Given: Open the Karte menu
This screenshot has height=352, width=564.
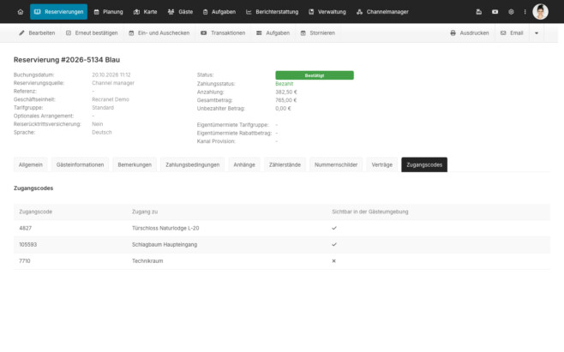Looking at the screenshot, I should click(146, 12).
